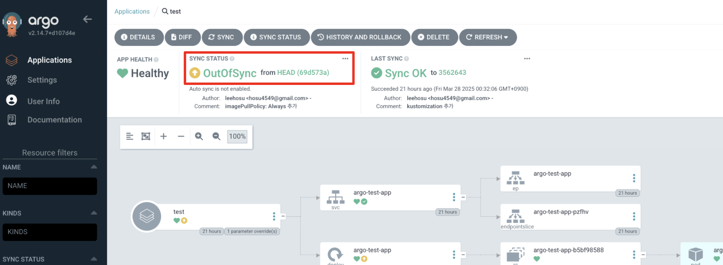The width and height of the screenshot is (723, 265).
Task: Click 1 parameter override(s) badge
Action: (x=252, y=231)
